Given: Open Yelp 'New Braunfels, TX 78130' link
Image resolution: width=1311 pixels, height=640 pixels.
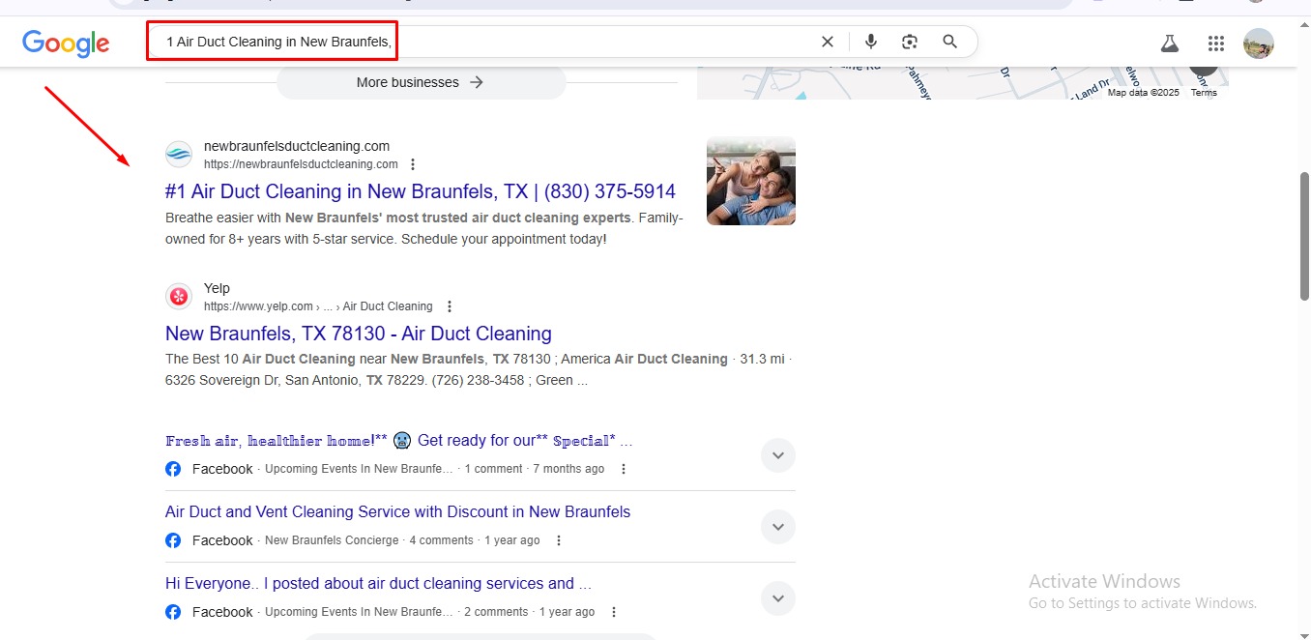Looking at the screenshot, I should tap(358, 334).
